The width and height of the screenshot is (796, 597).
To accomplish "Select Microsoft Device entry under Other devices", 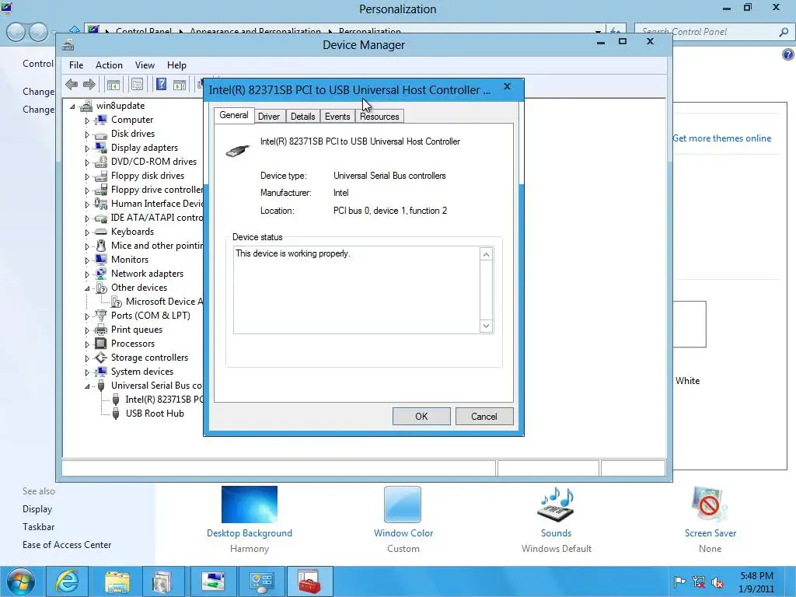I will pos(163,302).
